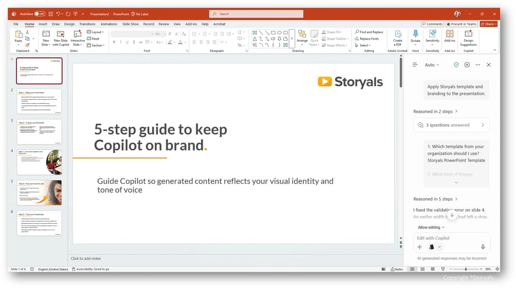Toggle Italic formatting
Screen dimensions: 516x288
coord(121,42)
